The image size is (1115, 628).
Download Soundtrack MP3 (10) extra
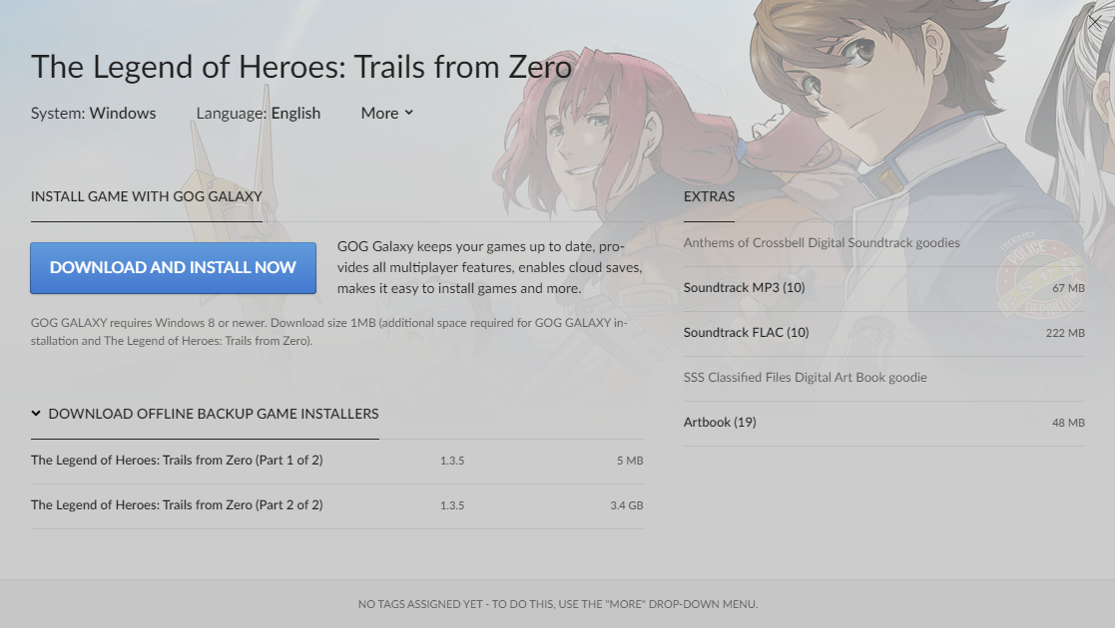coord(883,288)
